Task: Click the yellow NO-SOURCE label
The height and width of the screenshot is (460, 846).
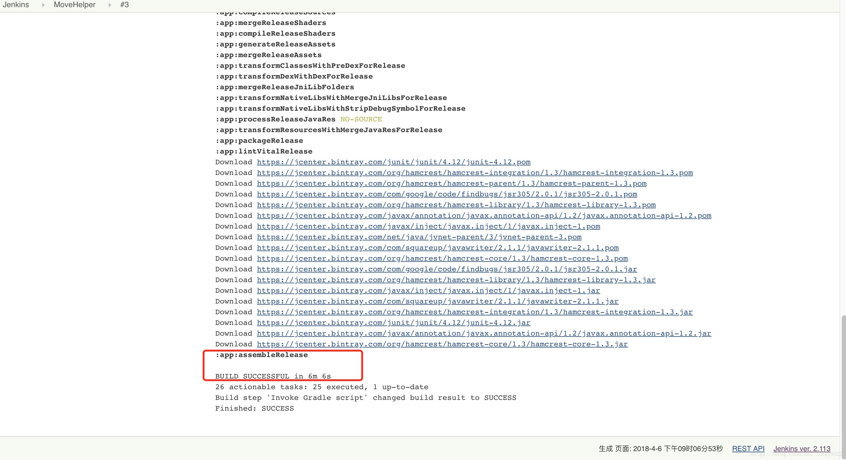Action: [x=361, y=119]
